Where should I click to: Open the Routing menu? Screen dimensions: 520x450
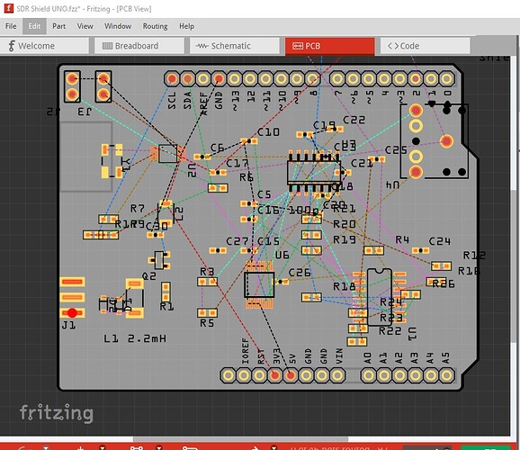[155, 26]
